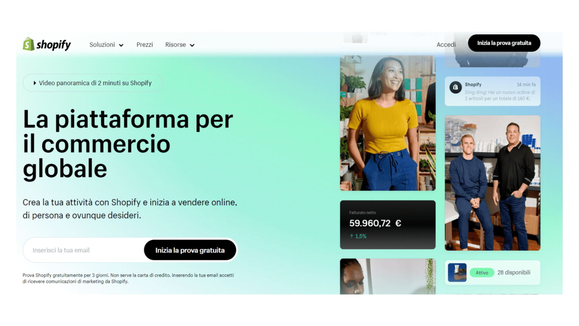Click the header Inizia la prova gratuita button
This screenshot has width=579, height=326.
pyautogui.click(x=504, y=43)
